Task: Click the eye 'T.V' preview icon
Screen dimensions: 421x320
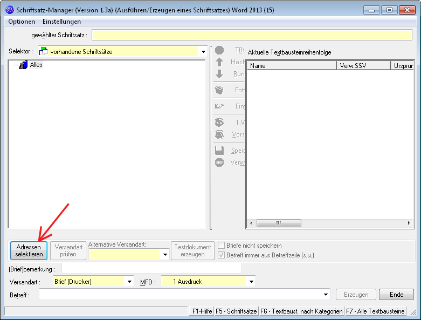Action: tap(219, 122)
